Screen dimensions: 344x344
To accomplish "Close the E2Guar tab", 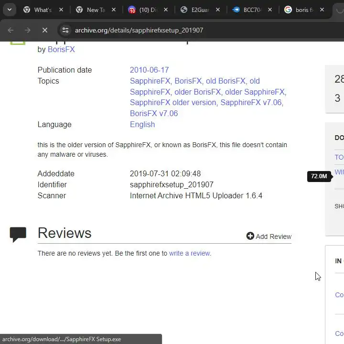I will pyautogui.click(x=218, y=10).
